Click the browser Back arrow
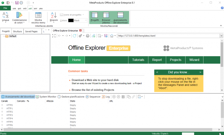 (60, 36)
